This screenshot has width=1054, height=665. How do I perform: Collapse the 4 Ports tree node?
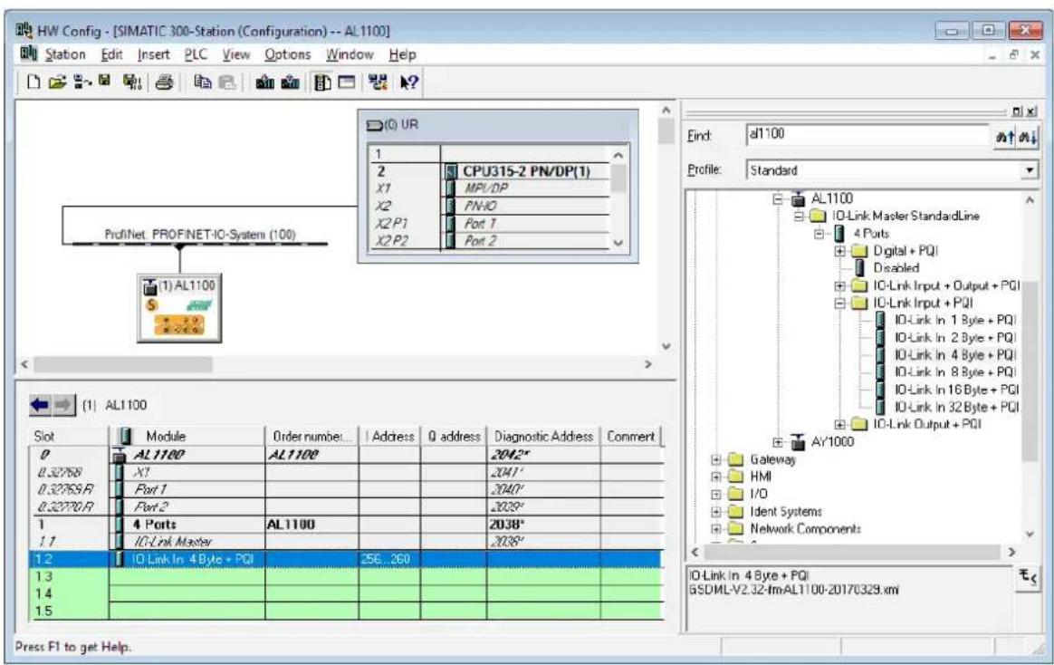point(819,234)
